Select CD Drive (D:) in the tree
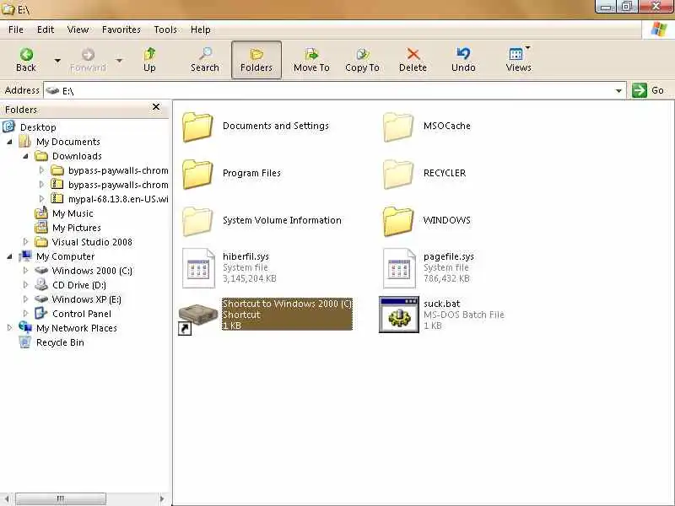The image size is (675, 506). coord(79,285)
